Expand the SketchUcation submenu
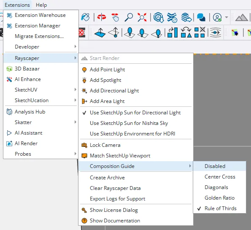The width and height of the screenshot is (251, 230). (41, 100)
